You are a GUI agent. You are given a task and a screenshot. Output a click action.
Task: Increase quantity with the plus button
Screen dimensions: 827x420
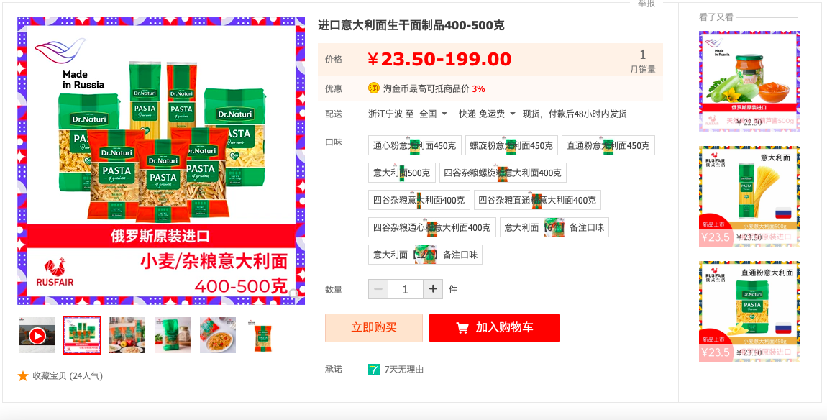coord(433,289)
